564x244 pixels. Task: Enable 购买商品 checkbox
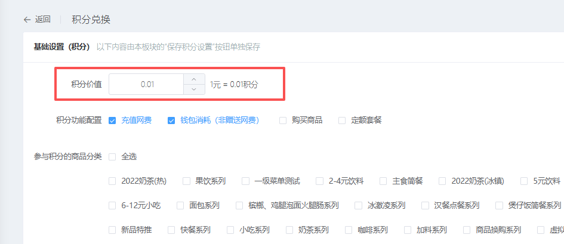283,121
